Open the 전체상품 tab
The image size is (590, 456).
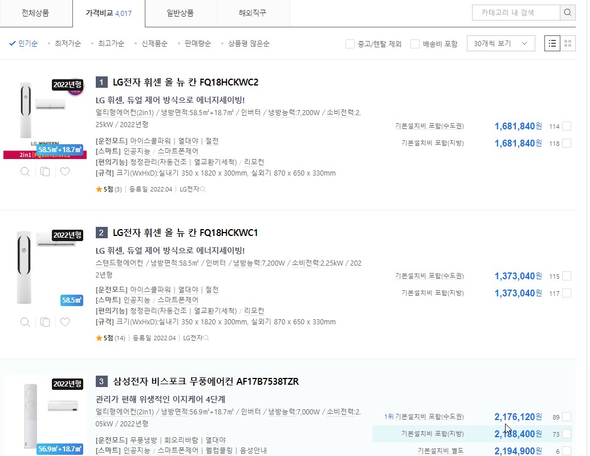36,13
